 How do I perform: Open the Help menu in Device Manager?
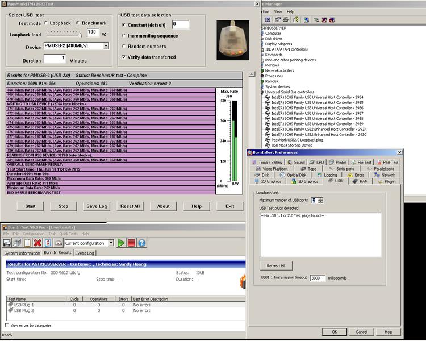coord(290,12)
